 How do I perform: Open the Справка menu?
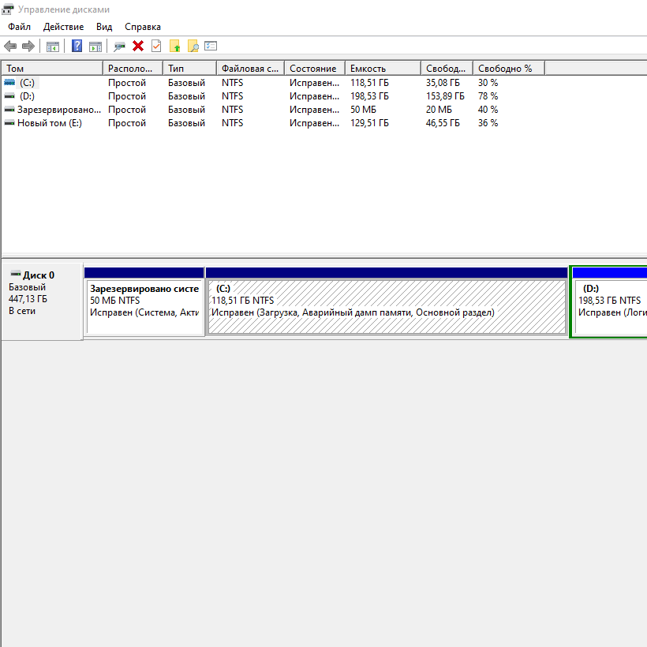click(x=143, y=27)
